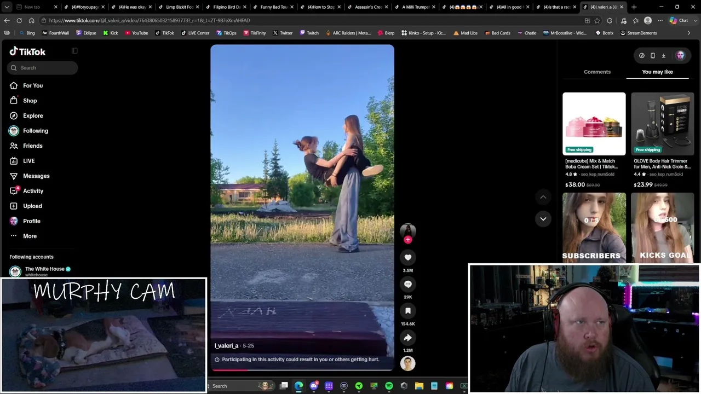Open video comments via speech bubble icon
The width and height of the screenshot is (701, 394).
pos(407,284)
